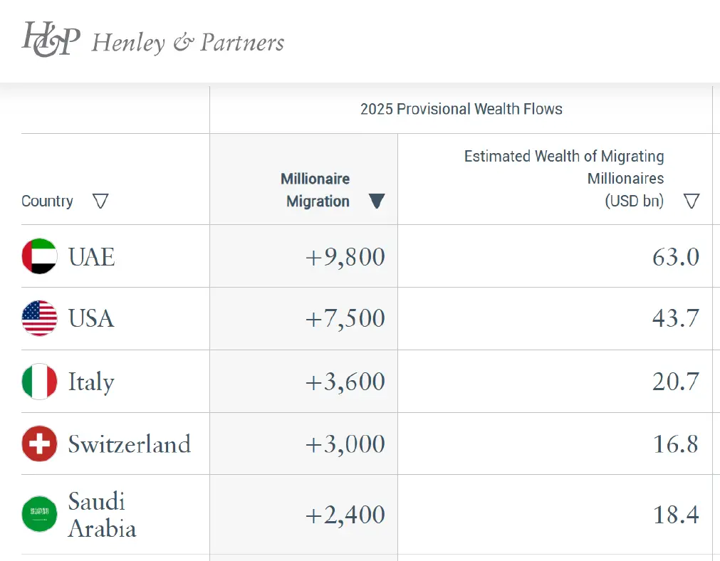This screenshot has width=720, height=561.
Task: Sort by Country using the triangle arrow
Action: point(100,201)
